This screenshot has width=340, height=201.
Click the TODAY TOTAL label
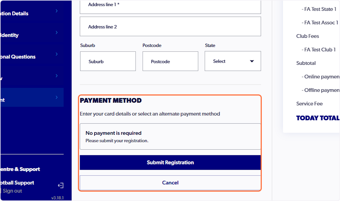pos(317,118)
